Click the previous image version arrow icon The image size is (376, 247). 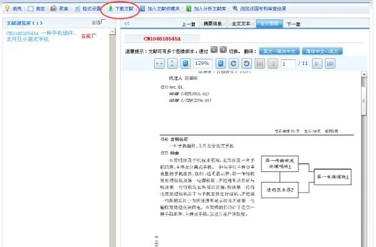pos(214,50)
